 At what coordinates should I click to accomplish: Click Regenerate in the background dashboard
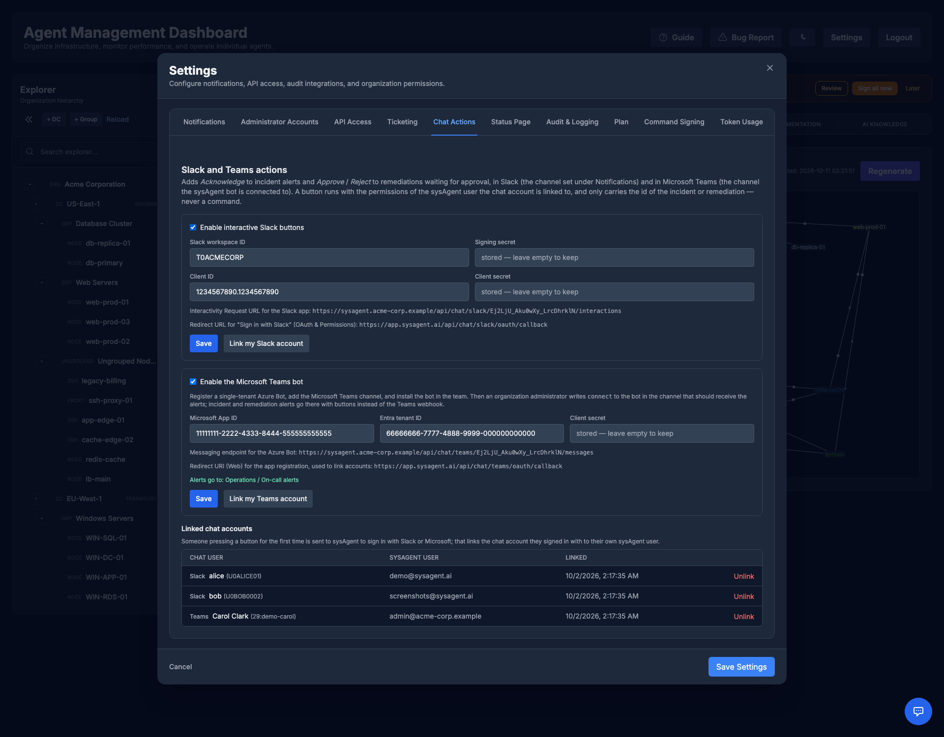coord(890,171)
